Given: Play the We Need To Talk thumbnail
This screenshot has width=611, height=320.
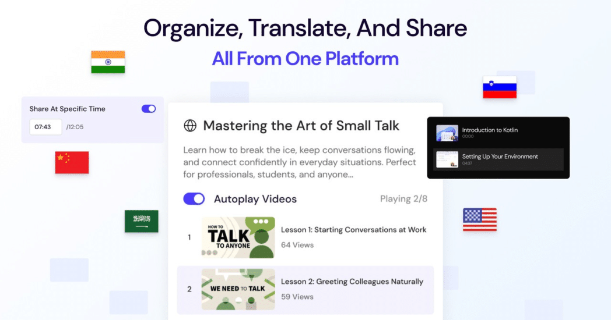Looking at the screenshot, I should (x=238, y=289).
